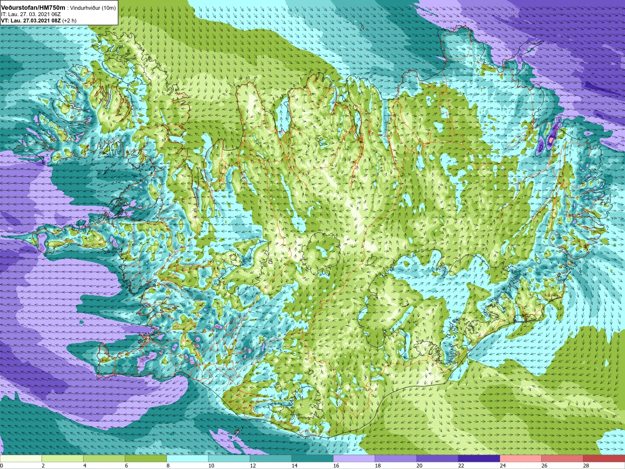Viewport: 625px width, 469px height.
Task: Click the legend scale label 20
Action: [x=419, y=466]
